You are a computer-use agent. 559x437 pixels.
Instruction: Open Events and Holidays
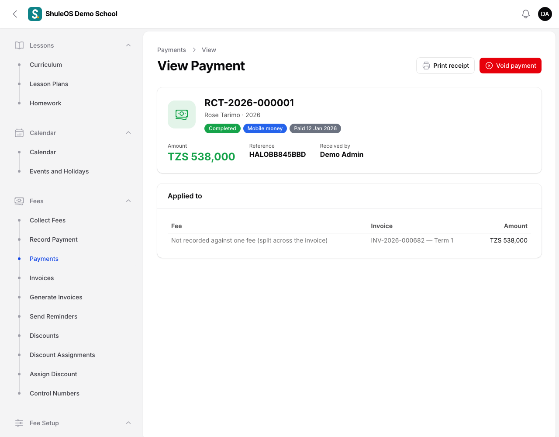[x=59, y=171]
